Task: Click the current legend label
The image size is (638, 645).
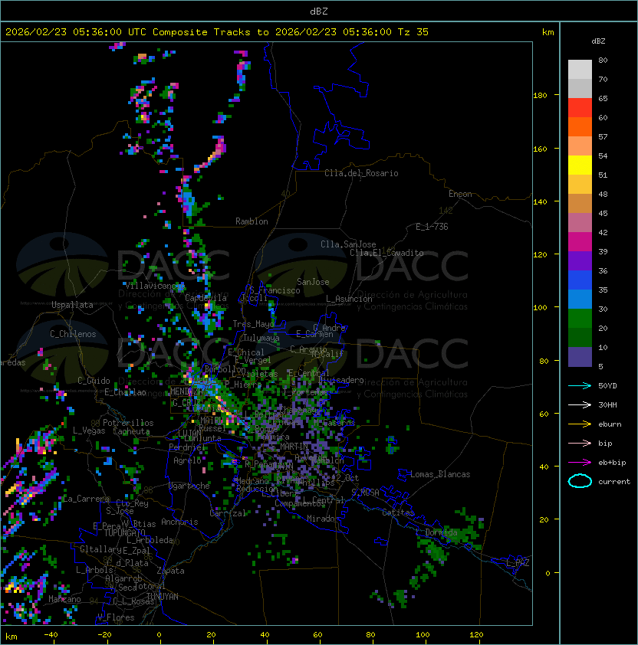Action: point(614,482)
